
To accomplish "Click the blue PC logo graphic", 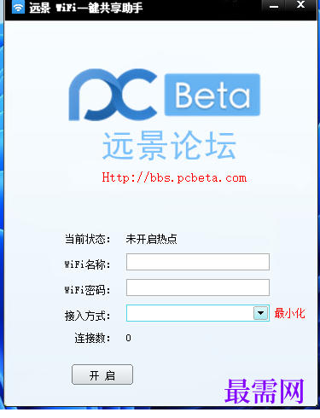I will pyautogui.click(x=113, y=95).
